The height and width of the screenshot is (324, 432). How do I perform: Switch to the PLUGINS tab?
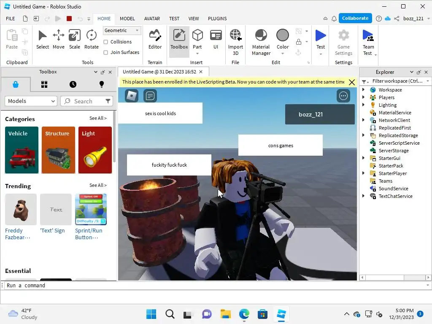coord(217,19)
